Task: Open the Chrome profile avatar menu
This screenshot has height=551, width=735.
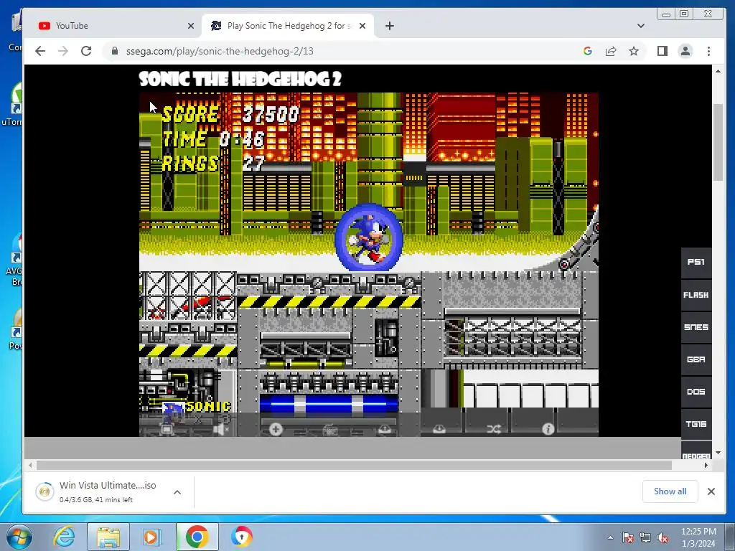Action: 685,51
